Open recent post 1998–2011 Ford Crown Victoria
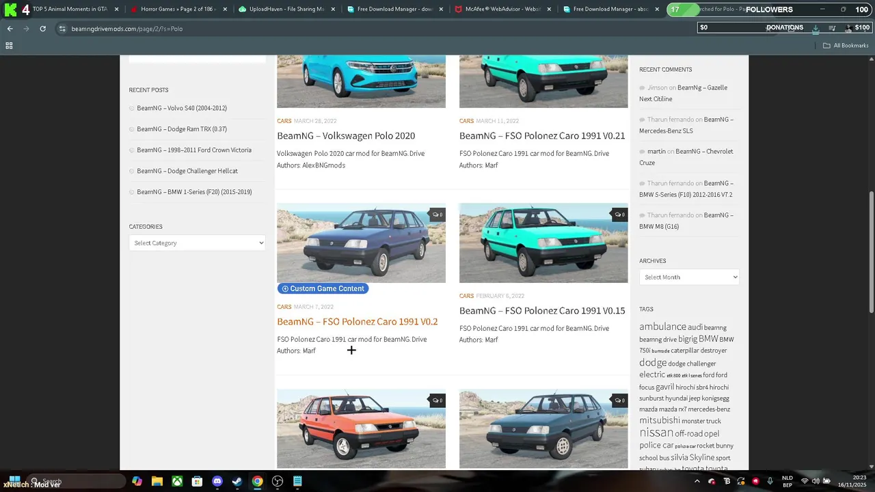Screen dimensions: 875x492 pyautogui.click(x=194, y=150)
